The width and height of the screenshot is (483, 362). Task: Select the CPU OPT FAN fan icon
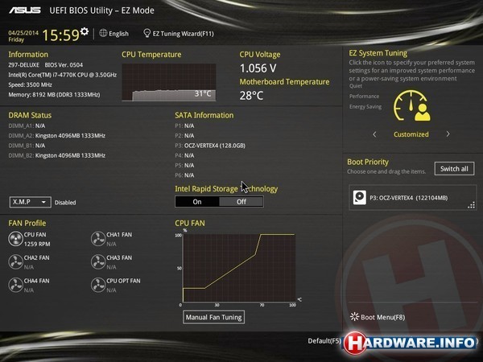point(98,285)
